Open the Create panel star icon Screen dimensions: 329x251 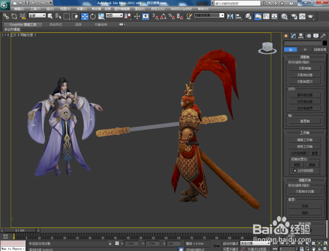286,36
